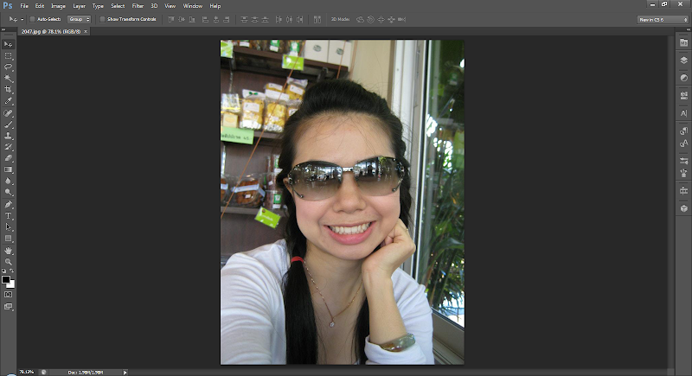The width and height of the screenshot is (692, 376).
Task: Select the Blur tool
Action: pyautogui.click(x=9, y=181)
